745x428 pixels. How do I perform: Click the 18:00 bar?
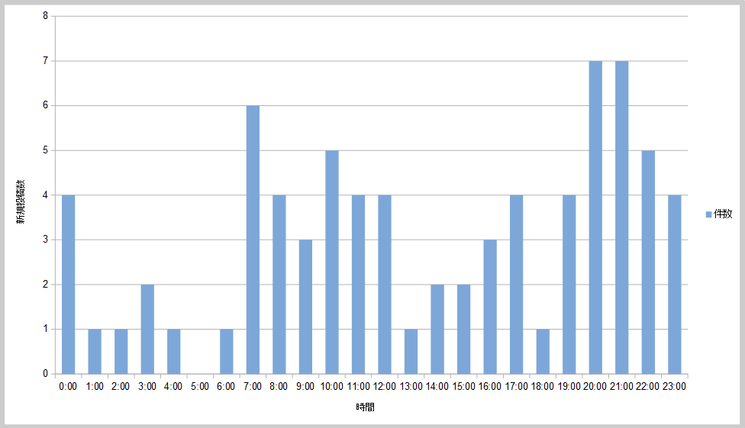coord(543,352)
